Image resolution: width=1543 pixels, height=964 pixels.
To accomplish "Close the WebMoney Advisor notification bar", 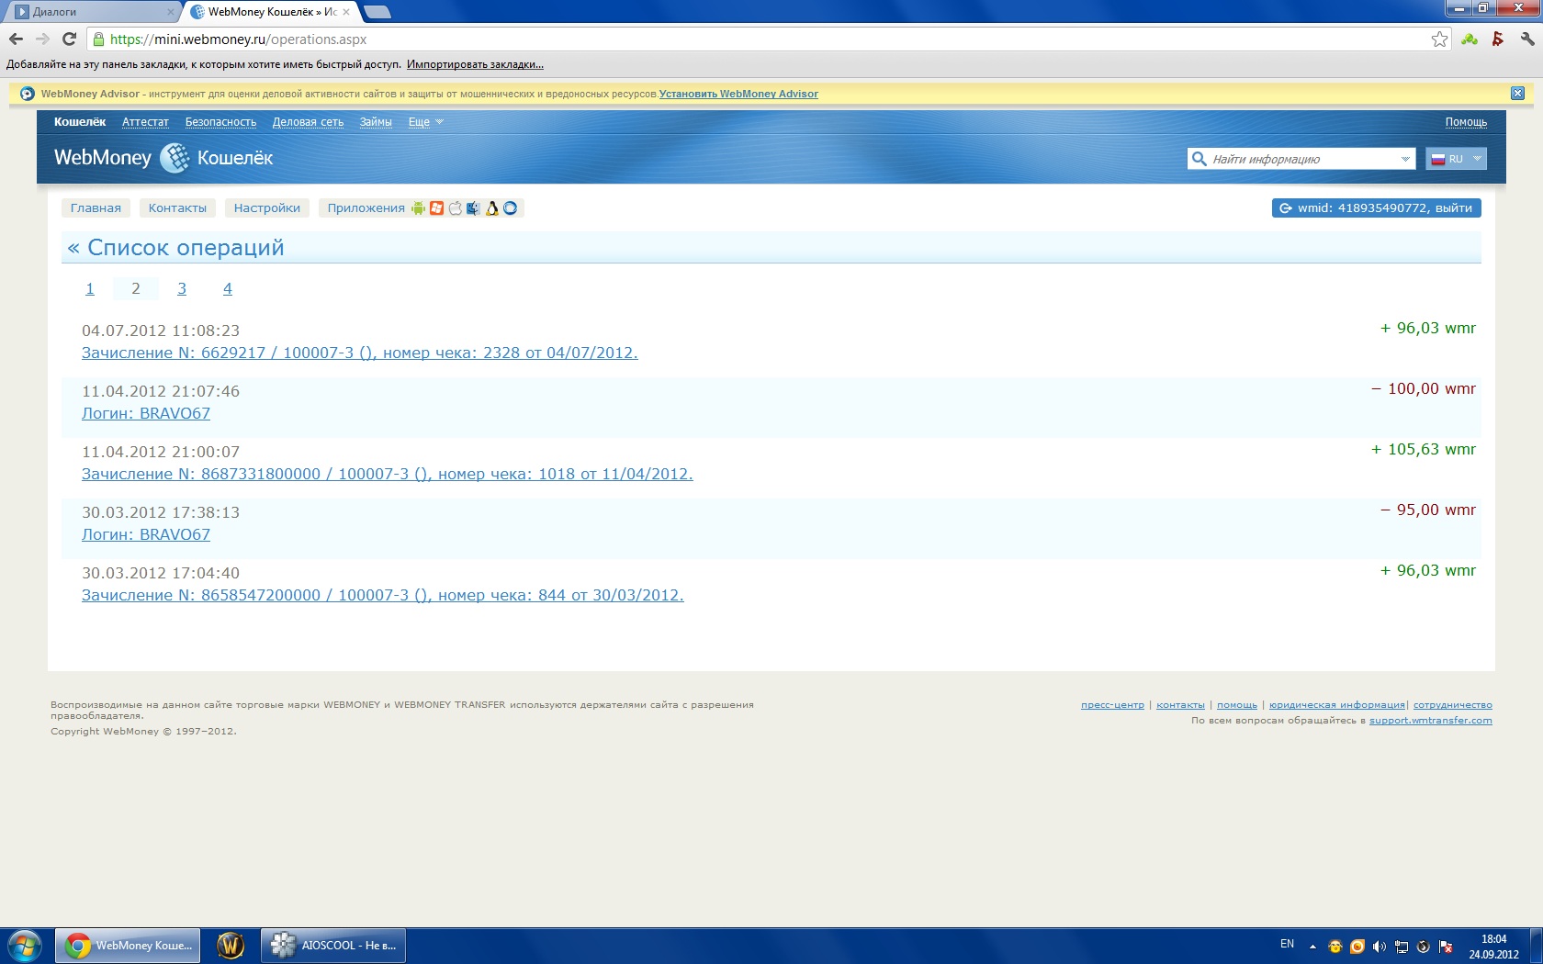I will pyautogui.click(x=1517, y=94).
